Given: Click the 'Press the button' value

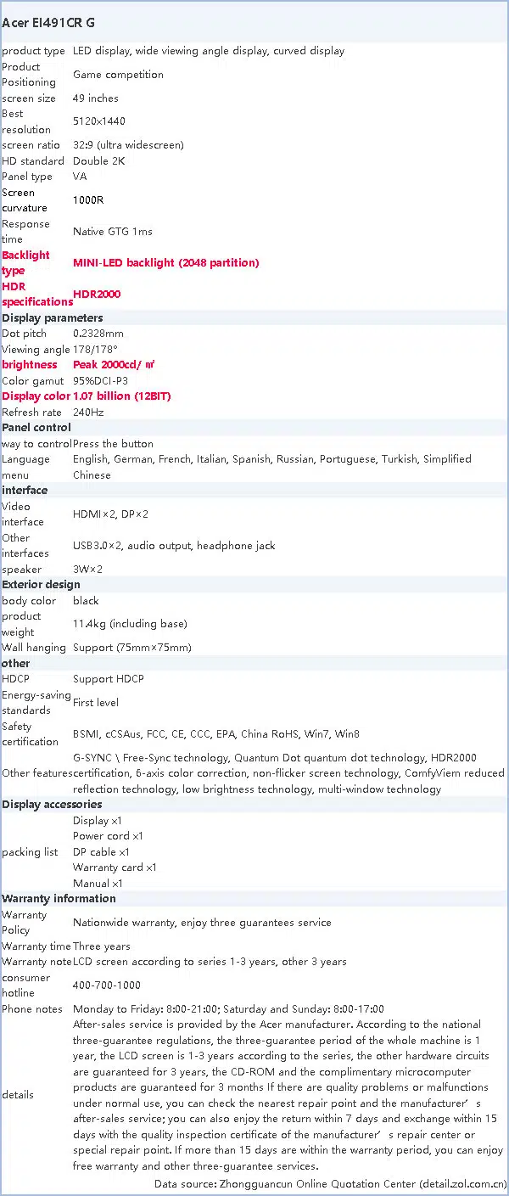Looking at the screenshot, I should coord(114,444).
